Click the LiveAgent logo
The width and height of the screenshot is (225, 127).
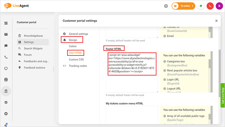pyautogui.click(x=16, y=6)
